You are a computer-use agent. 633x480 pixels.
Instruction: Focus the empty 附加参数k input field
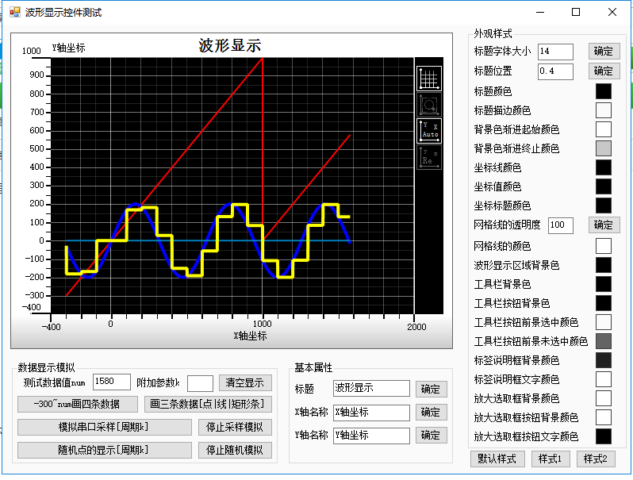point(200,383)
